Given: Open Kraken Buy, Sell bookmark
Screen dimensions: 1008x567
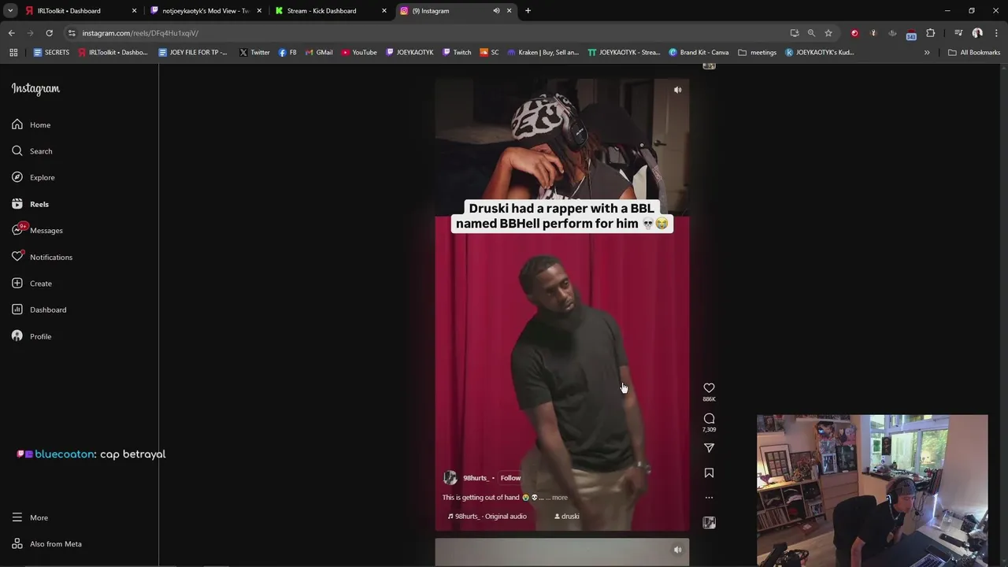Looking at the screenshot, I should [543, 53].
